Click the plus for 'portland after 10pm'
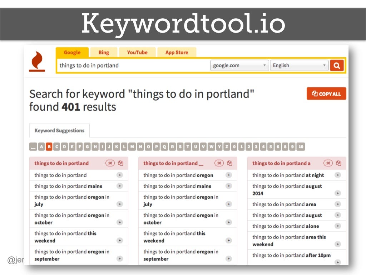The image size is (366, 275). pos(337,262)
